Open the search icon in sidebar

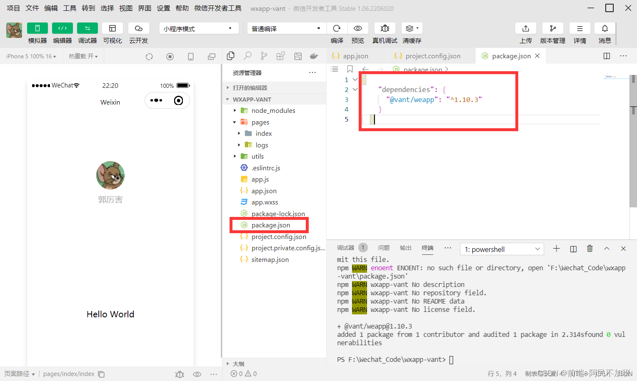[247, 56]
